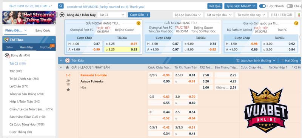Open the Phiếu Đặt dropdown tab

coord(16,31)
